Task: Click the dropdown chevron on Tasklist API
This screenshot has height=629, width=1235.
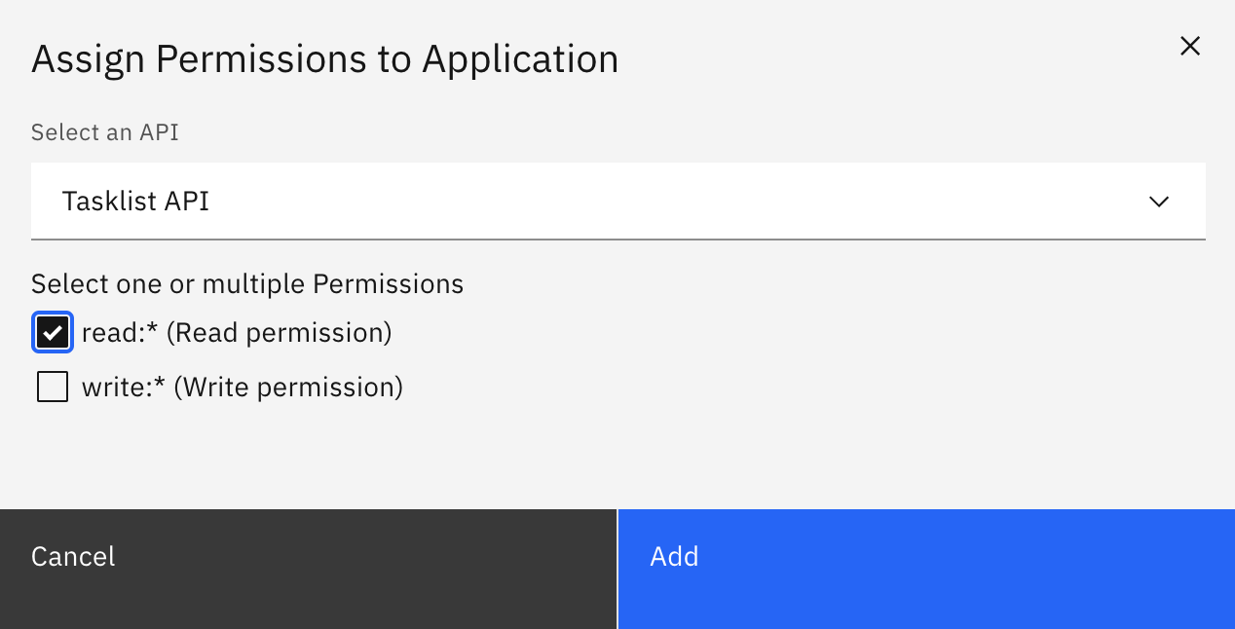Action: (x=1159, y=202)
